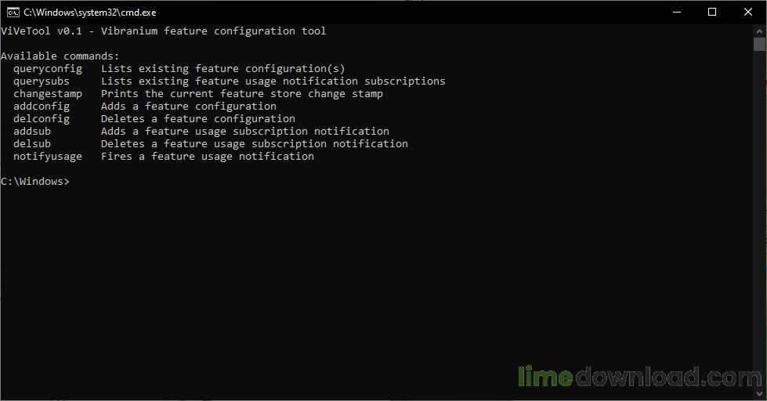The image size is (767, 401).
Task: Click the cmd.exe icon in title bar
Action: pos(13,13)
